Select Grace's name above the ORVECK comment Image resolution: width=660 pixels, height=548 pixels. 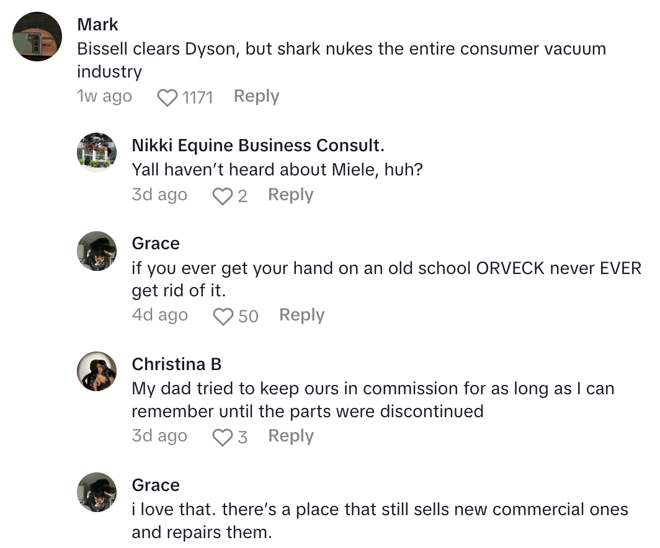[156, 244]
